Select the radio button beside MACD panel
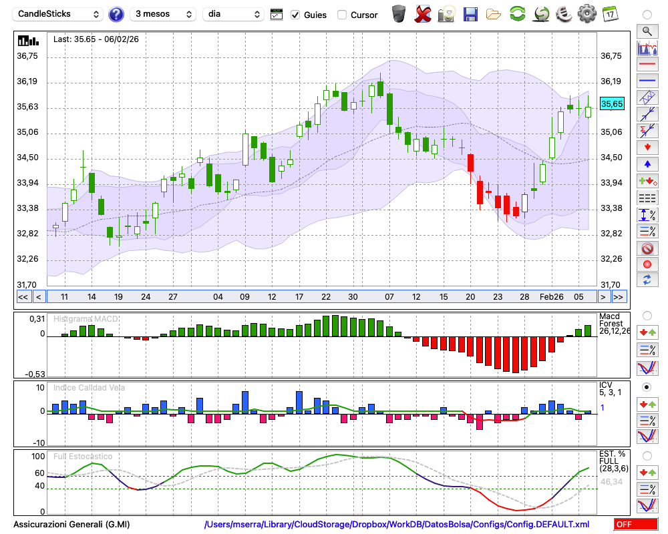 point(647,315)
